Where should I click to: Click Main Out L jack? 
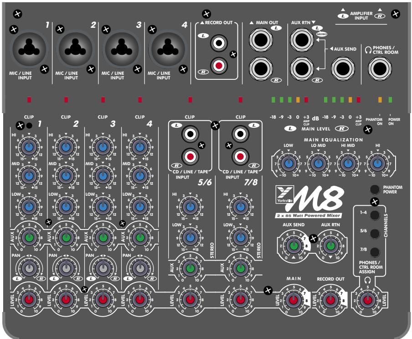coord(261,40)
